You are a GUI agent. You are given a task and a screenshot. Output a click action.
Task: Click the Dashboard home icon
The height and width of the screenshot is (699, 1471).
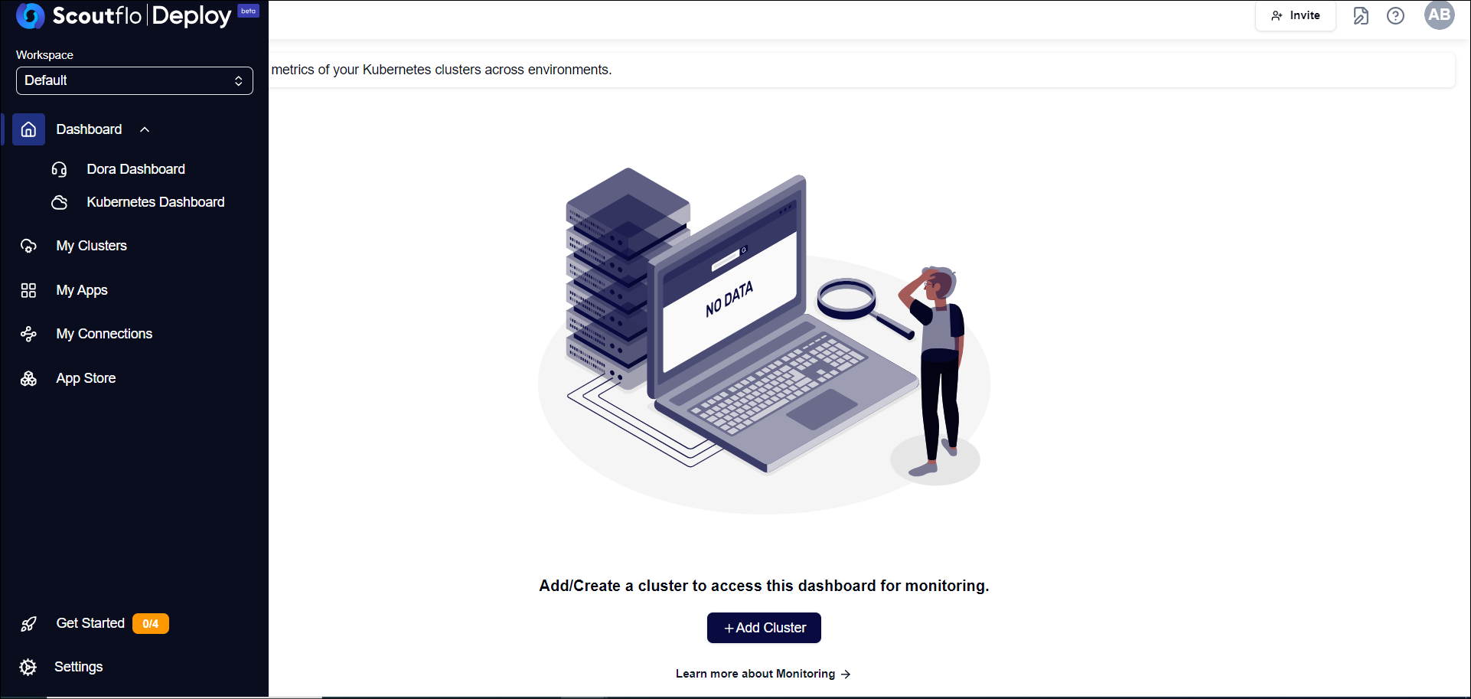coord(28,129)
